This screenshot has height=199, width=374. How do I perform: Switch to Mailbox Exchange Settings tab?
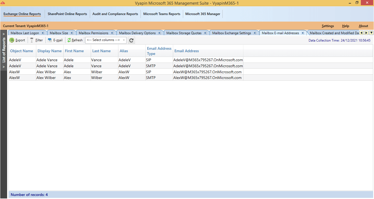point(232,33)
